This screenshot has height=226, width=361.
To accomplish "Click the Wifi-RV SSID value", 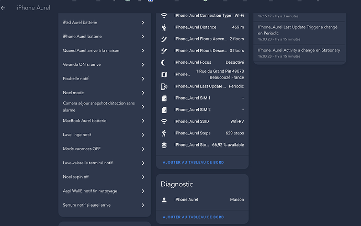I will pos(237,121).
